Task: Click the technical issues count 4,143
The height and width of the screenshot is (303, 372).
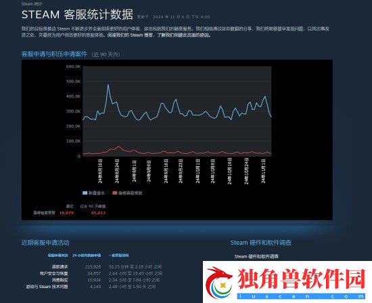Action: [x=95, y=287]
